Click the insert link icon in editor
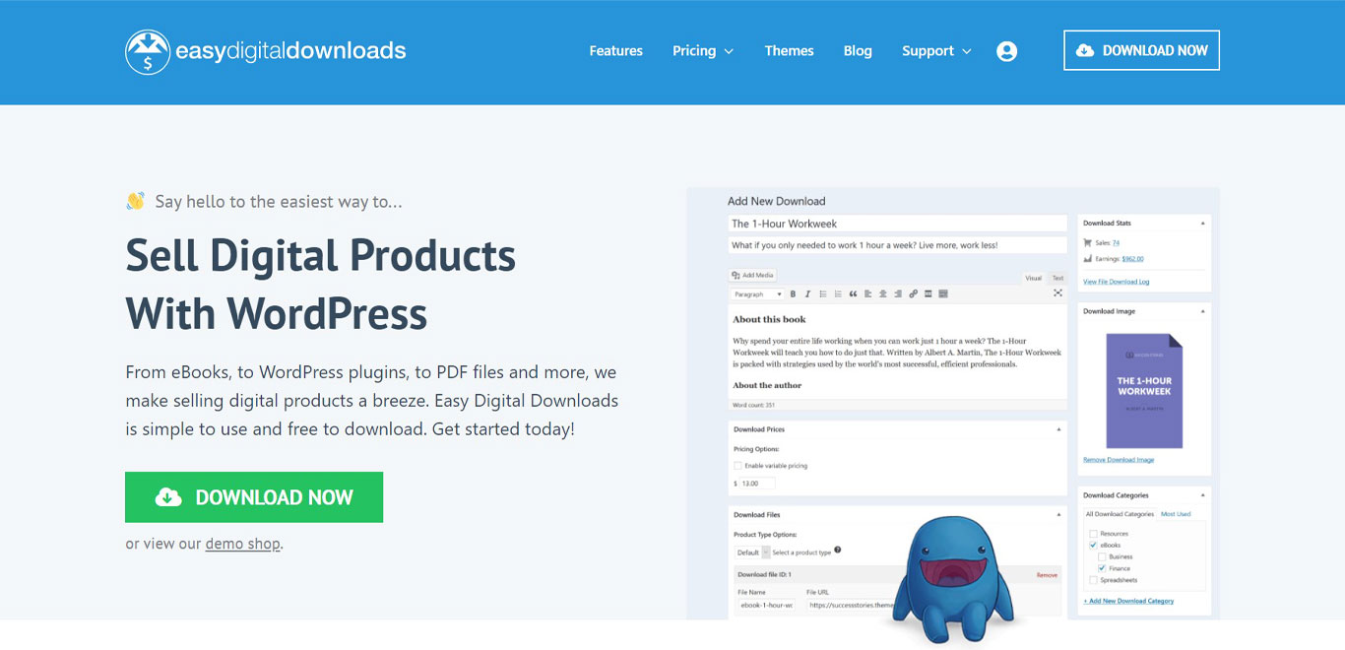Image resolution: width=1345 pixels, height=650 pixels. 913,293
